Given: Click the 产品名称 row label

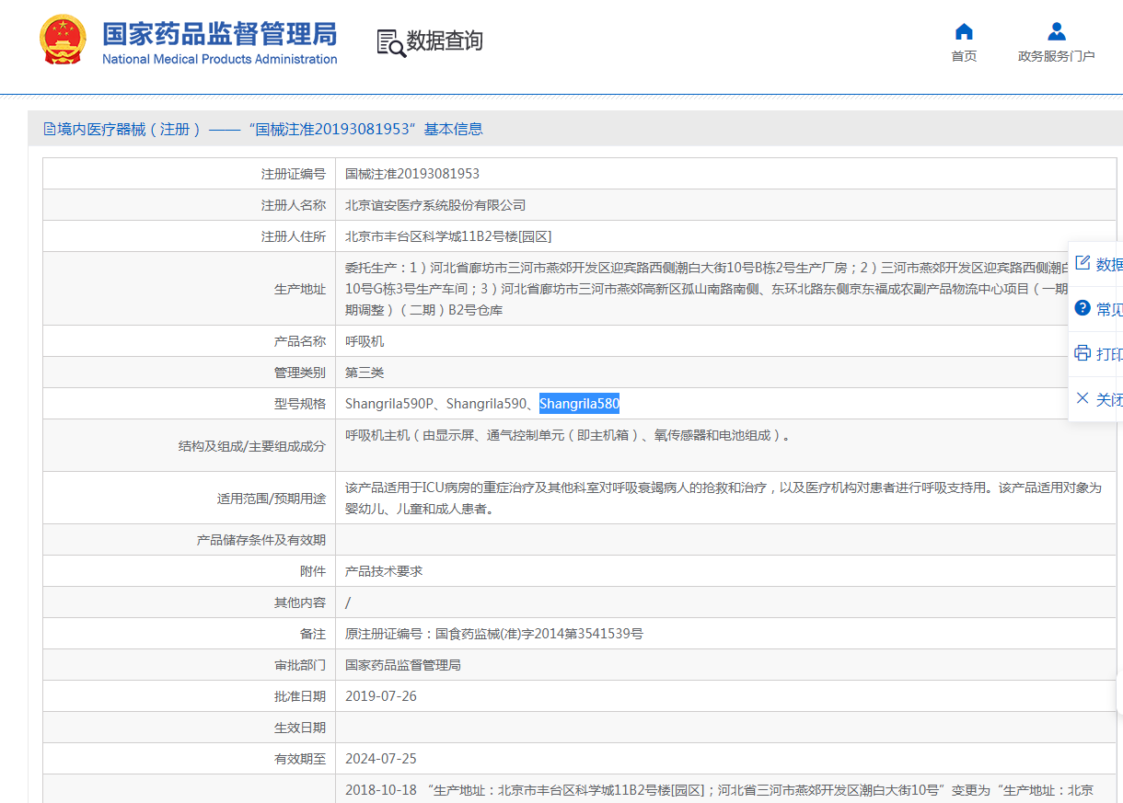Looking at the screenshot, I should coord(300,341).
